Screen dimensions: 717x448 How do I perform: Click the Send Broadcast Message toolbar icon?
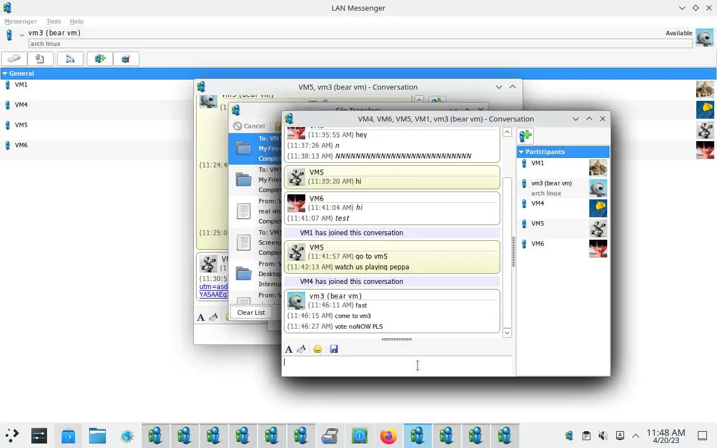coord(70,58)
